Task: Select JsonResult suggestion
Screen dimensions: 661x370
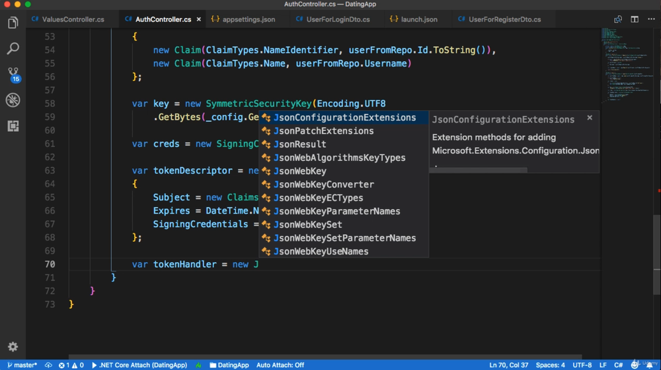Action: tap(344, 144)
